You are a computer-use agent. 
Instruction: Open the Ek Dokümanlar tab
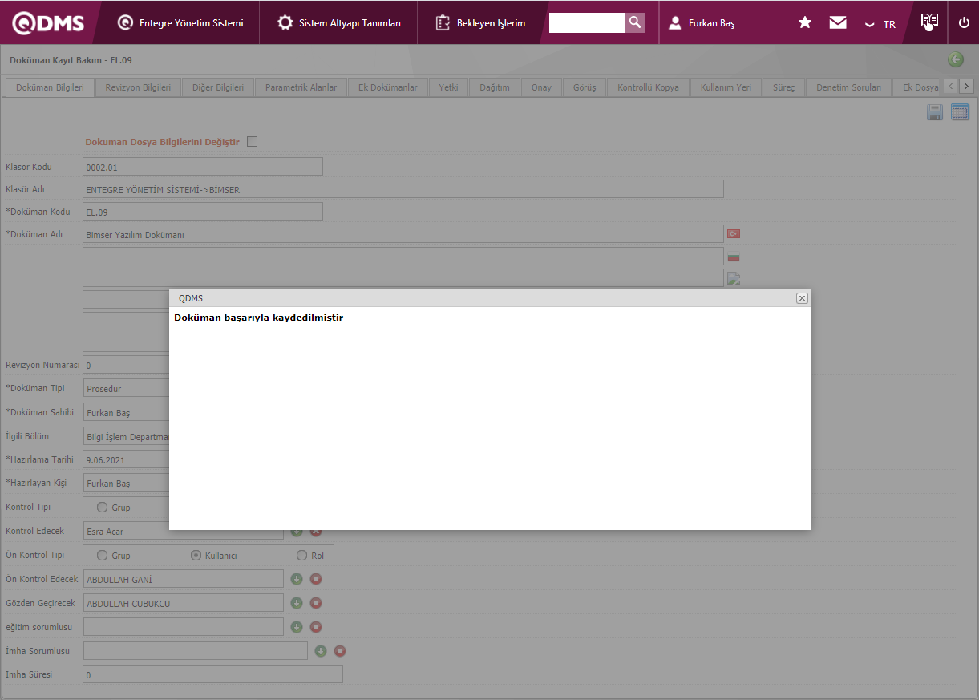tap(387, 87)
